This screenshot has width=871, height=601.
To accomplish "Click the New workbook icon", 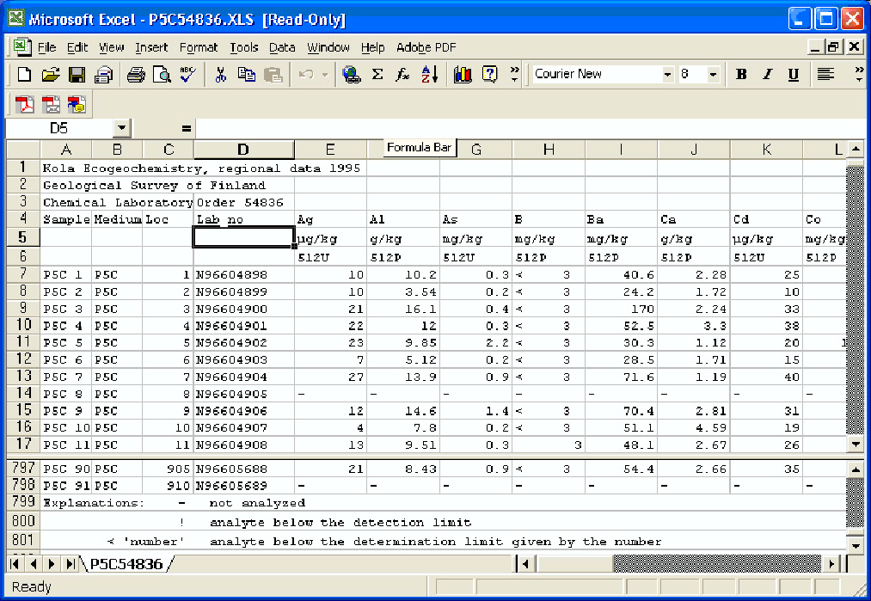I will 24,75.
